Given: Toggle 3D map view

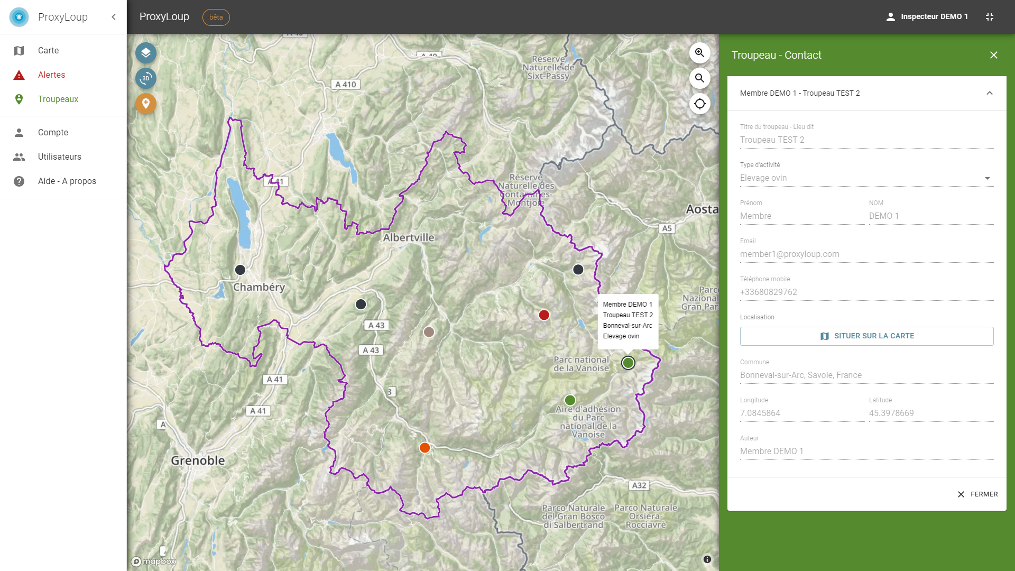Looking at the screenshot, I should [146, 78].
